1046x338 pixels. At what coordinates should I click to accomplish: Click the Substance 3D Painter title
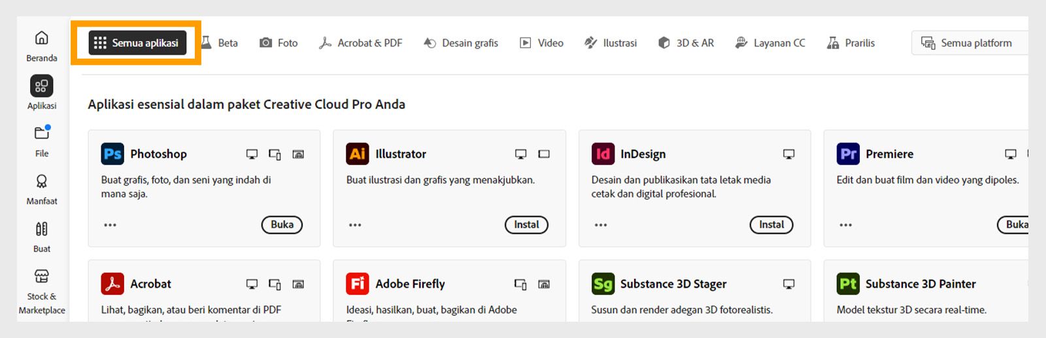[920, 284]
